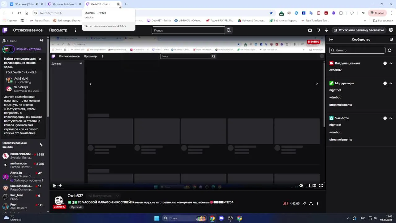Viewport: 396px width, 223px height.
Task: Click Отключите рекламу бесплатно button
Action: pyautogui.click(x=359, y=30)
